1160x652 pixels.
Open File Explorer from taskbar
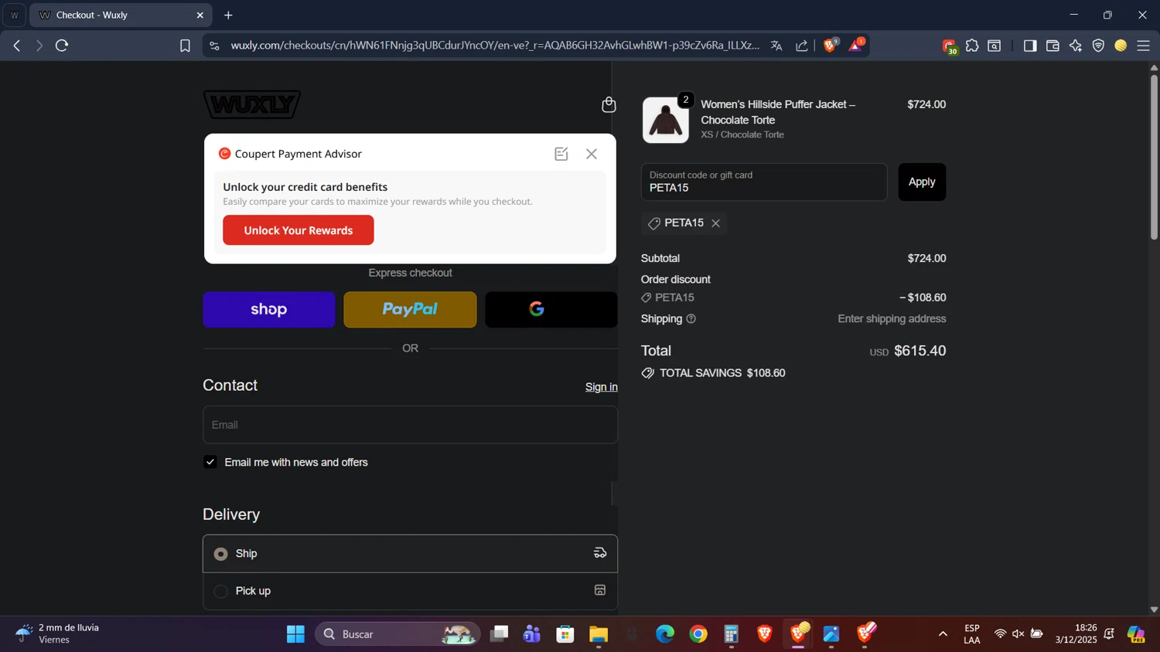tap(599, 634)
